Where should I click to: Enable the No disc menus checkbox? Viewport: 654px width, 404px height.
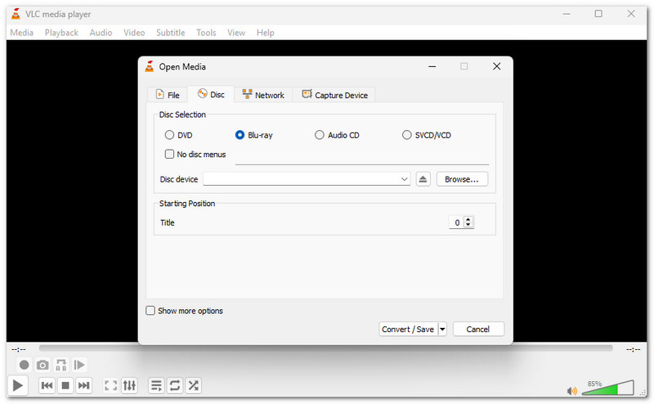point(170,154)
